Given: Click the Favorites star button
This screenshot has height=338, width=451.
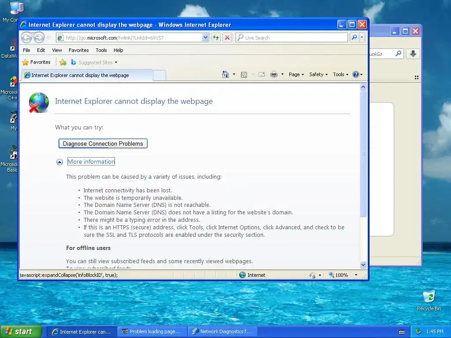Looking at the screenshot, I should pos(36,62).
